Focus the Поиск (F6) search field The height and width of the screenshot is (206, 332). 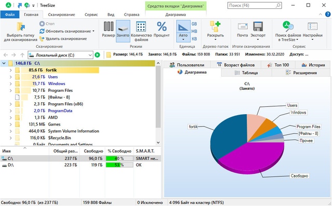255,5
